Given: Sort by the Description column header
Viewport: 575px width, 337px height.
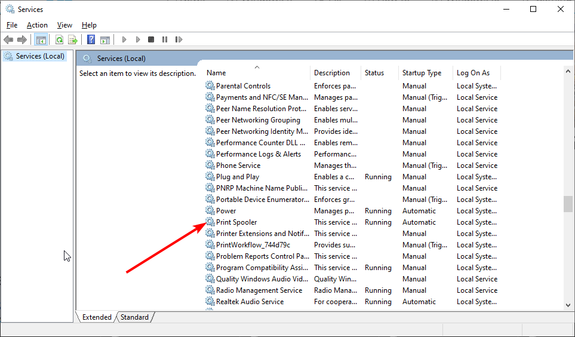Looking at the screenshot, I should click(336, 73).
